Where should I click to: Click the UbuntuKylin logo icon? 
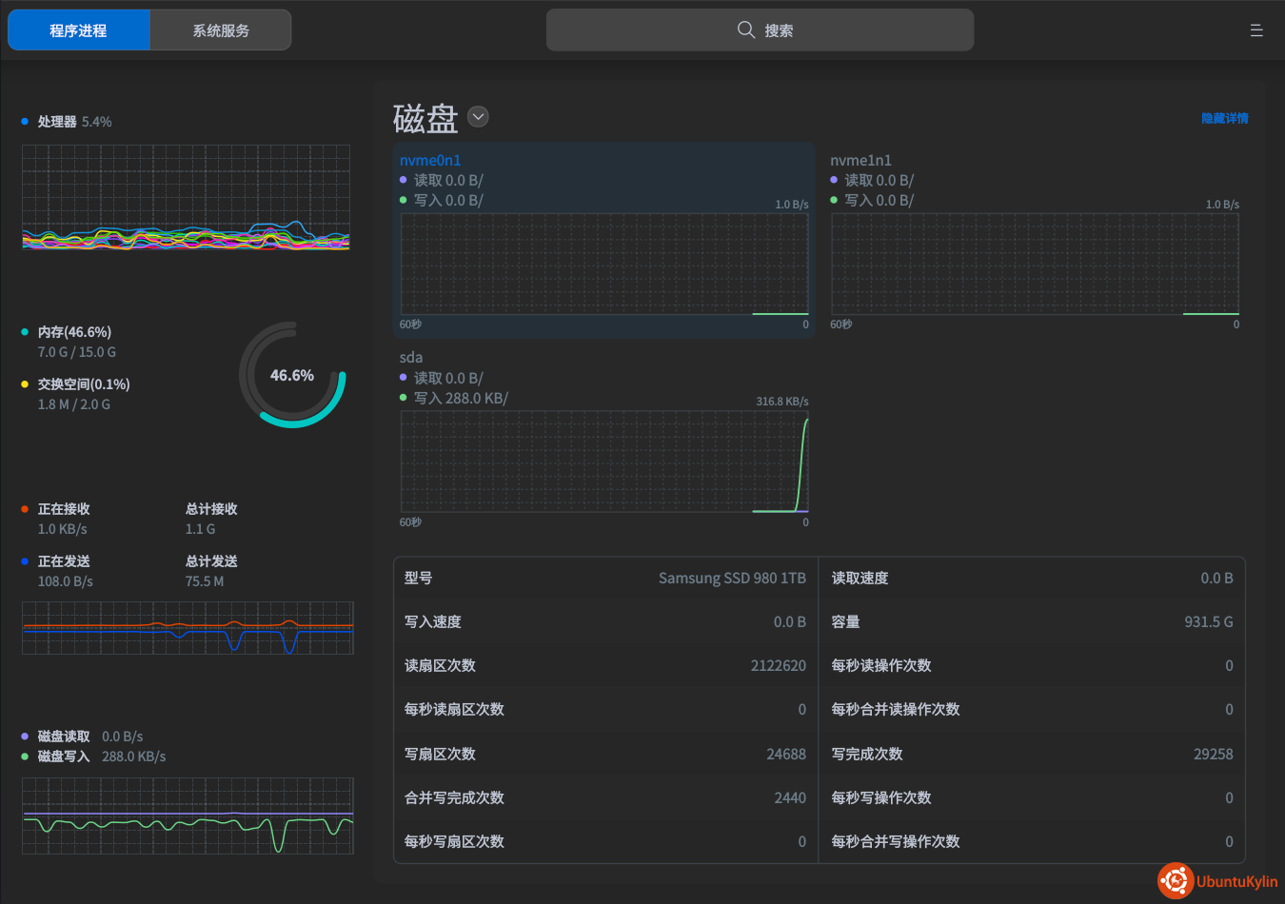coord(1176,881)
